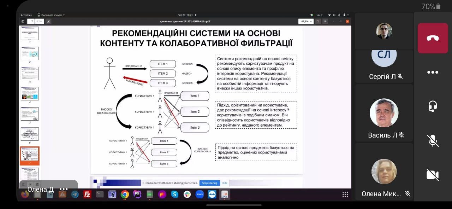The width and height of the screenshot is (452, 209).
Task: Open the uk keyboard layout indicator
Action: 320,15
